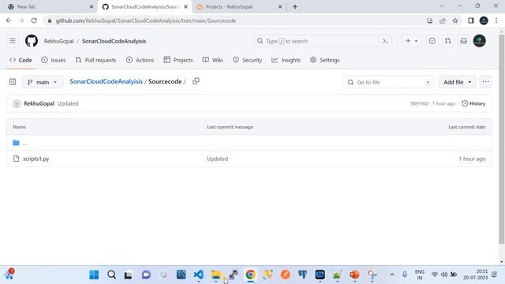Open the Wiki tab
This screenshot has height=284, width=505.
tap(212, 60)
